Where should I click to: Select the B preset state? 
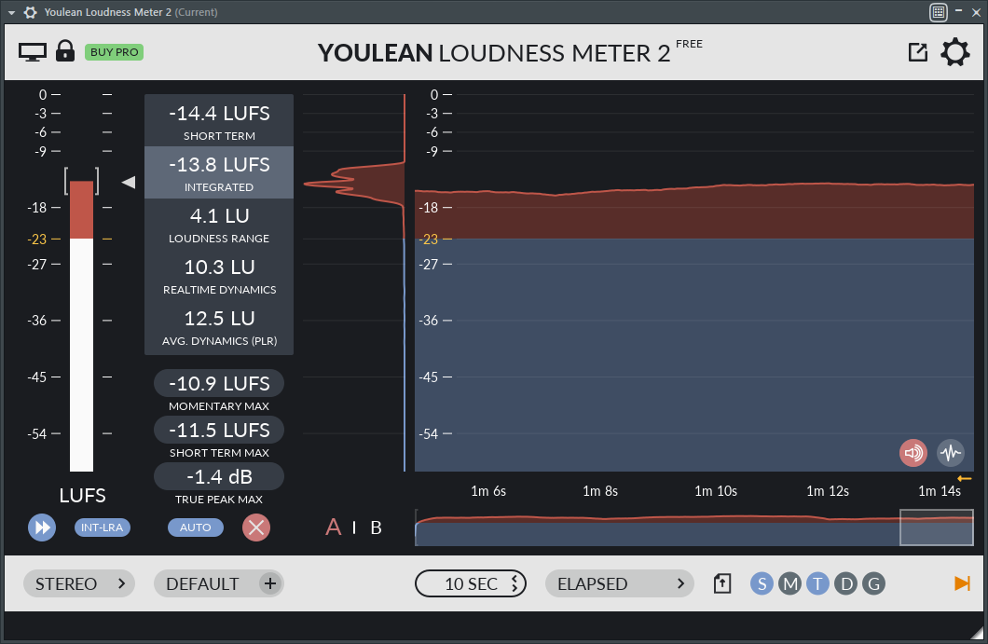tap(377, 528)
